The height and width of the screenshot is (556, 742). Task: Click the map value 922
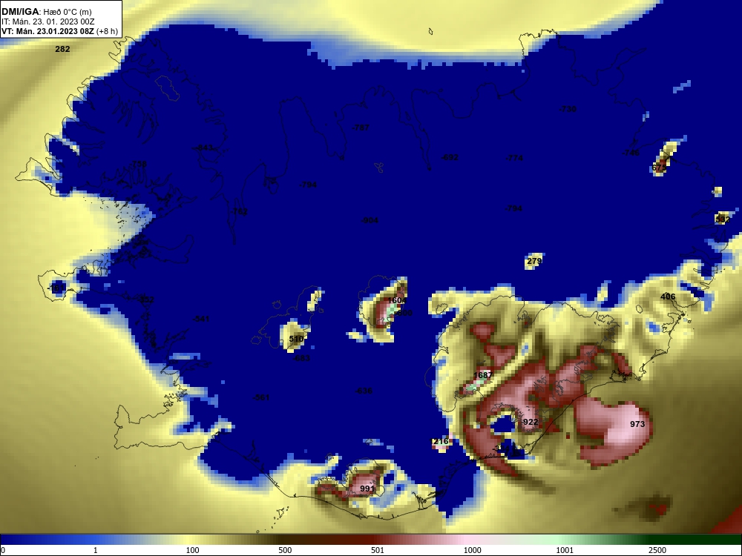[531, 422]
